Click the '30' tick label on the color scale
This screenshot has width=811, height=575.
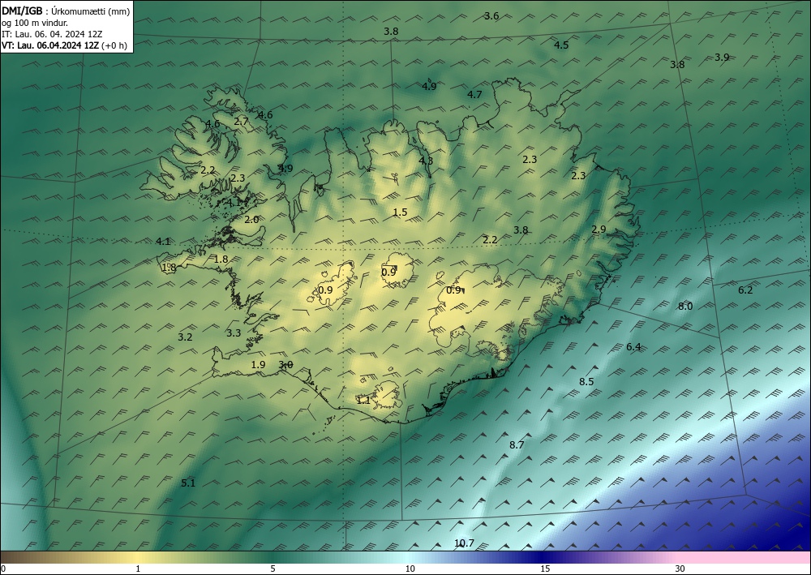(680, 569)
